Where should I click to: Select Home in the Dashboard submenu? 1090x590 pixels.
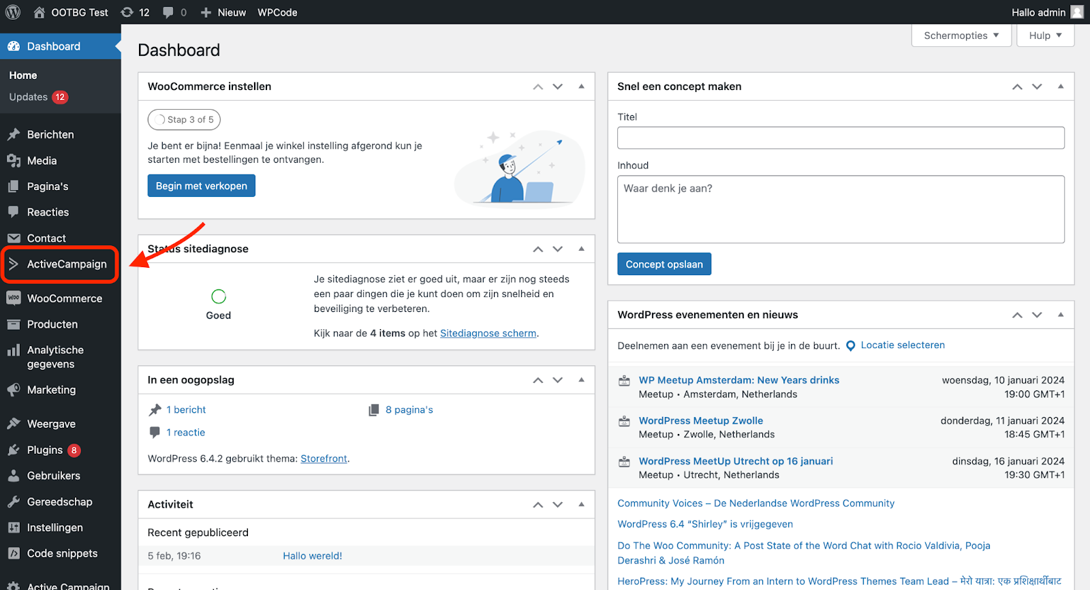click(23, 75)
